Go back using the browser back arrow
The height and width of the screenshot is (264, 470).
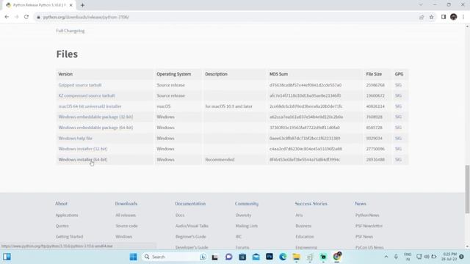coord(7,17)
